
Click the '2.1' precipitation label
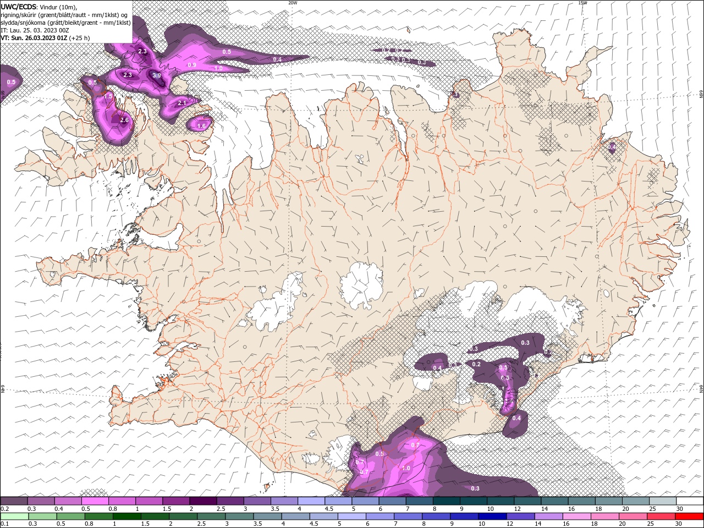pyautogui.click(x=183, y=103)
